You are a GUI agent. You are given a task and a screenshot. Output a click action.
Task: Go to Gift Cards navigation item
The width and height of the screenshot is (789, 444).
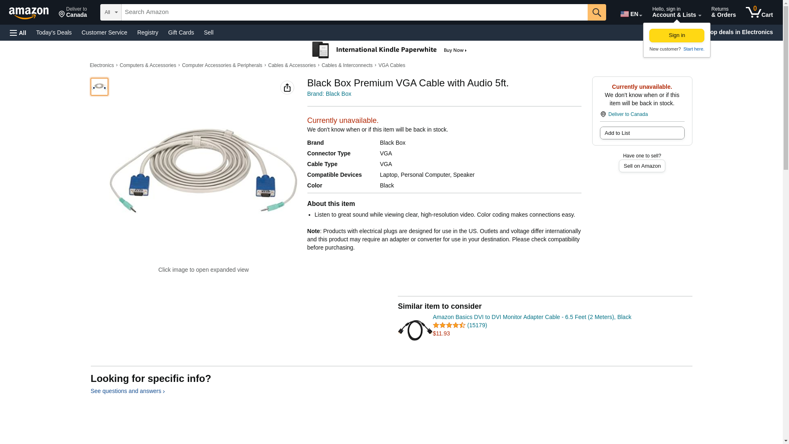[181, 32]
